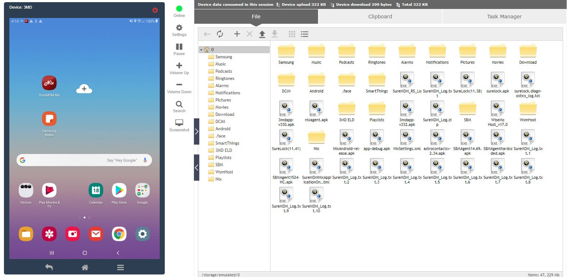
Task: Switch to list view
Action: point(305,34)
